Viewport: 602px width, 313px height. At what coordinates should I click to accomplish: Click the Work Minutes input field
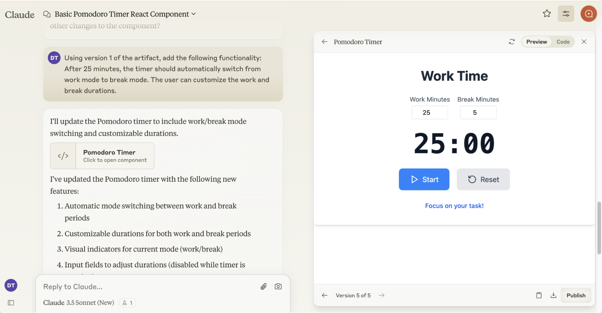[429, 113]
